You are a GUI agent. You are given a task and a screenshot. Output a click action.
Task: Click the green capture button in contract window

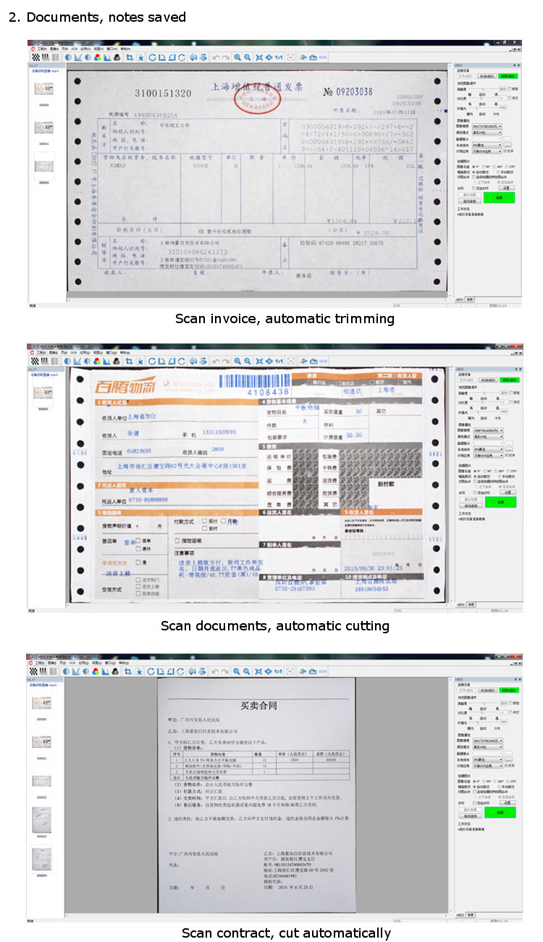[500, 812]
